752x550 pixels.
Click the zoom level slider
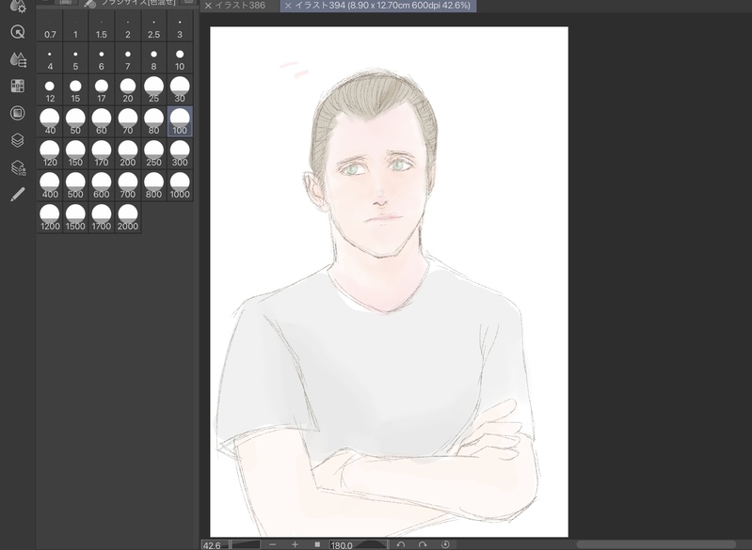click(246, 544)
